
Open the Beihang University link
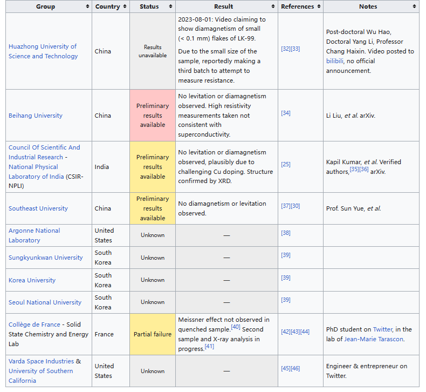coord(35,116)
